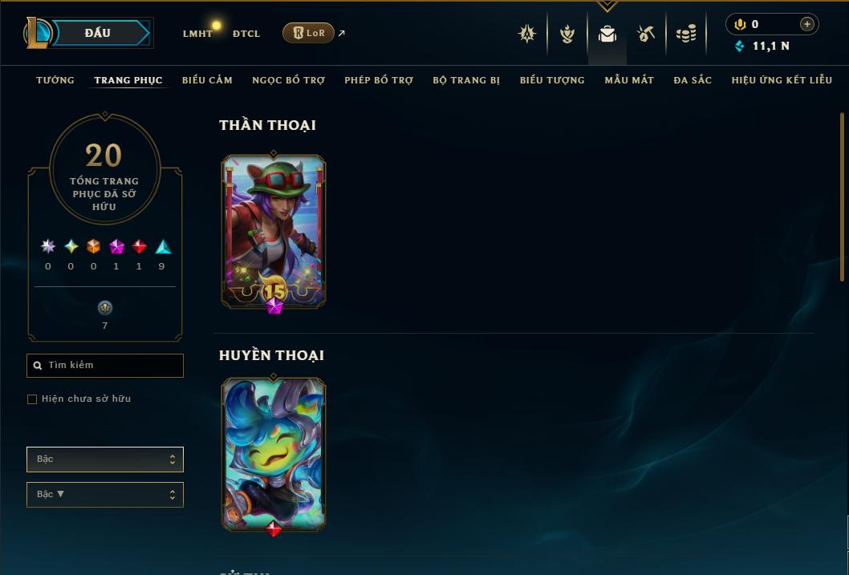
Task: Open the first Bậc sort dropdown
Action: pos(105,460)
